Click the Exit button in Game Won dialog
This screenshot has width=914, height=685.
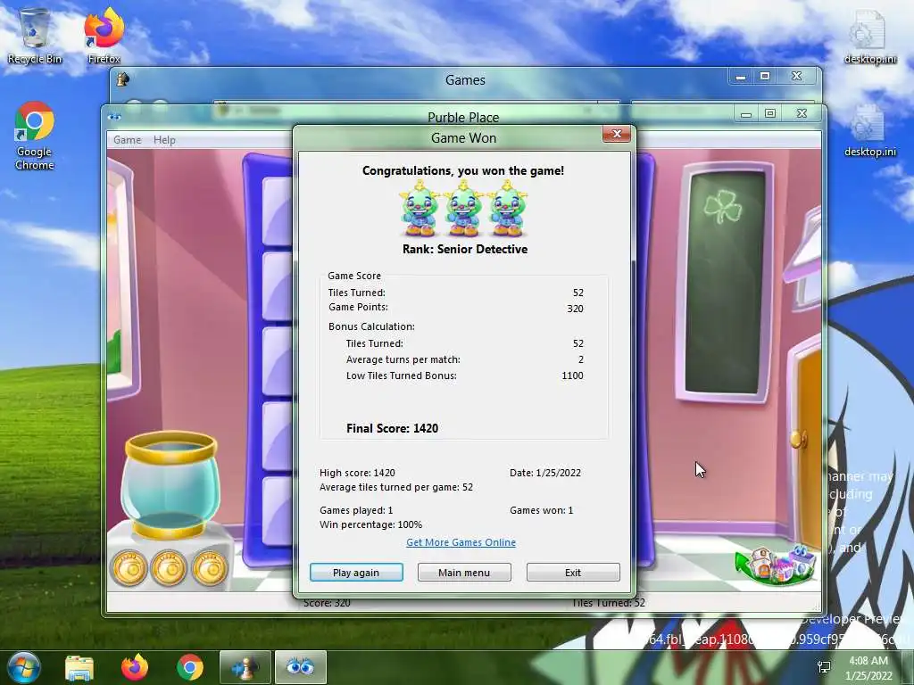(573, 572)
